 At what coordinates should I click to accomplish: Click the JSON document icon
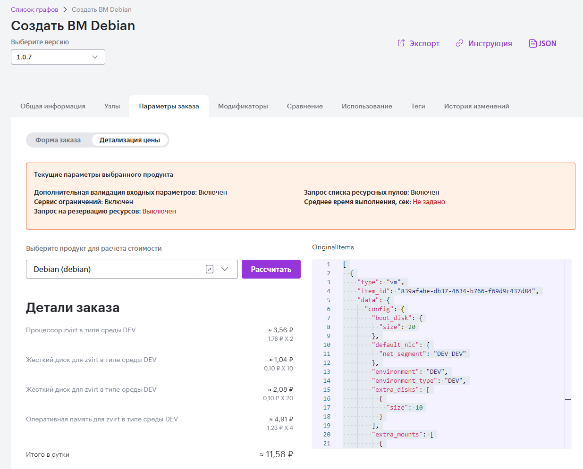[532, 43]
